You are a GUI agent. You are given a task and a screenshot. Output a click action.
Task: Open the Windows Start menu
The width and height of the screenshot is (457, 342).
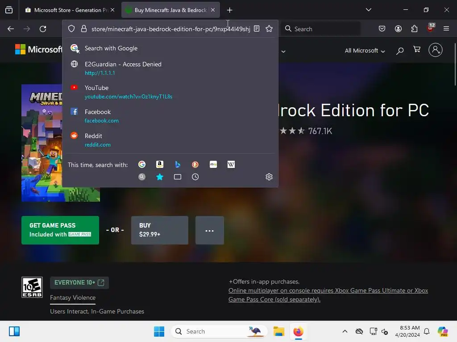[x=159, y=331]
